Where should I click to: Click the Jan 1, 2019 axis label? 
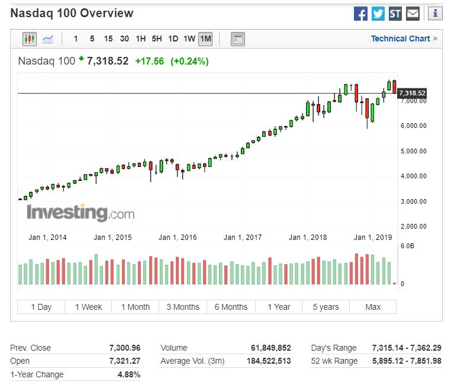point(373,237)
